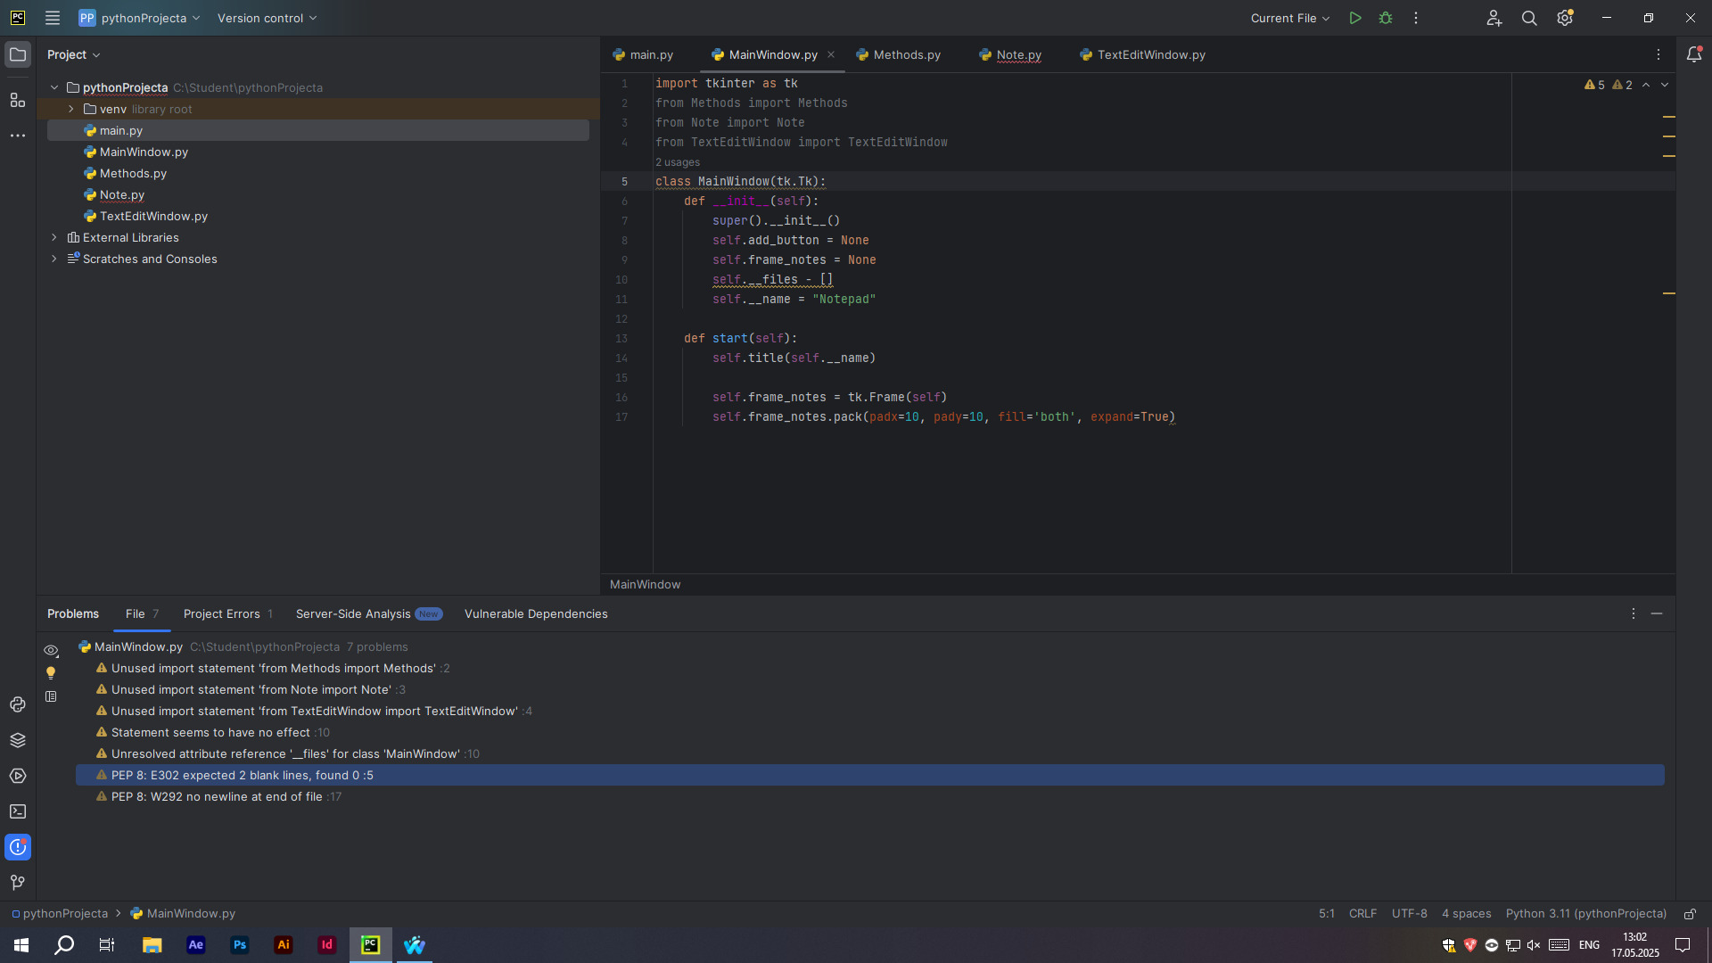Open the Structure tool window icon
Screen dimensions: 1712x963
(x=18, y=100)
